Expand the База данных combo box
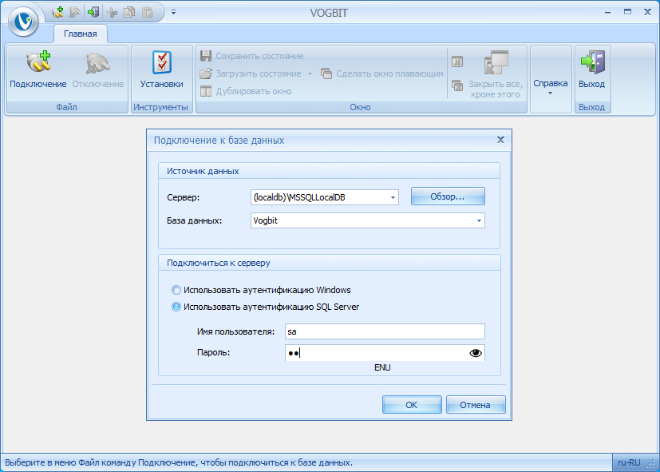The height and width of the screenshot is (472, 660). (479, 220)
